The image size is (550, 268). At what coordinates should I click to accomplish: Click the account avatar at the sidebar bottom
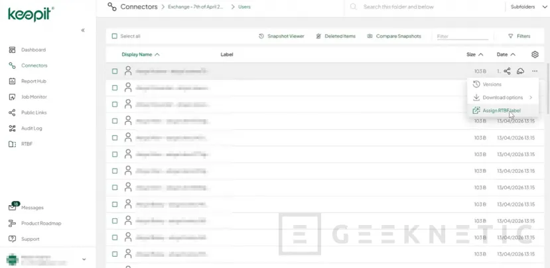[x=13, y=259]
